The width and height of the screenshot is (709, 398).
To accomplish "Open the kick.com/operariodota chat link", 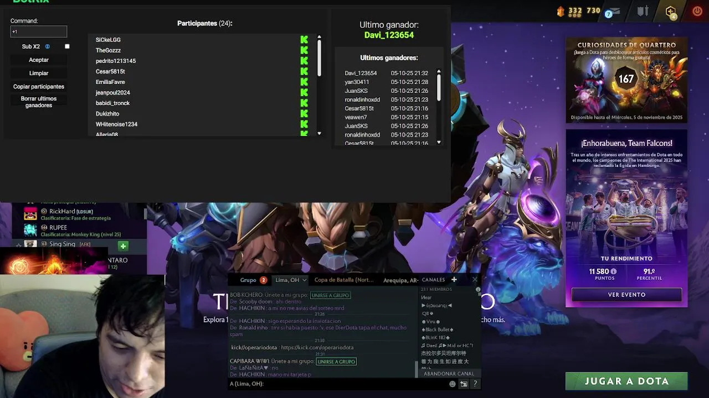I will point(317,347).
